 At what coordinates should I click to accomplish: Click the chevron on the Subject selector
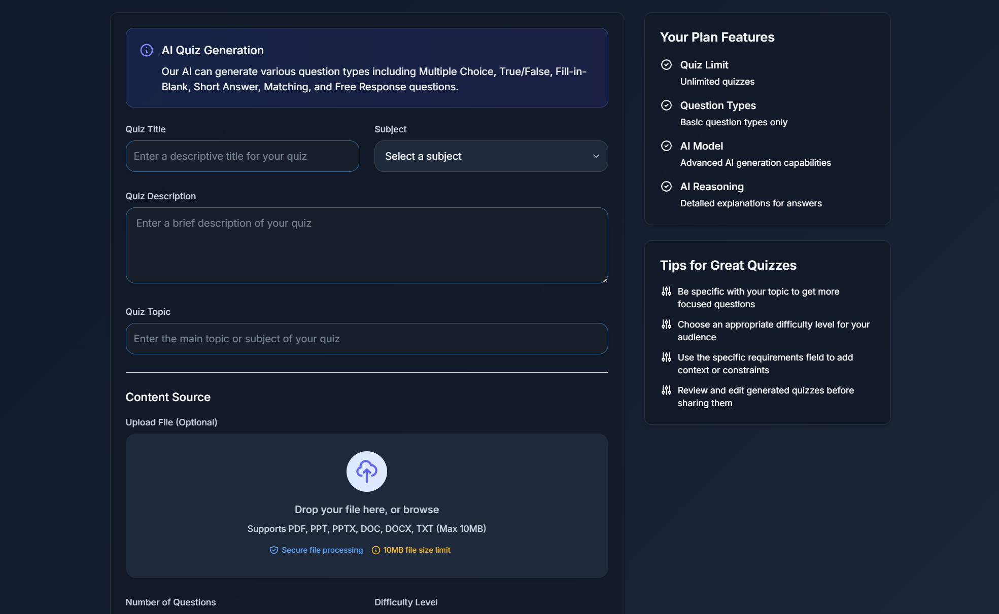pyautogui.click(x=596, y=156)
